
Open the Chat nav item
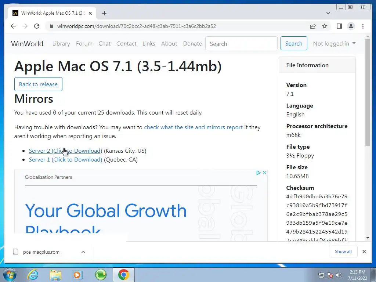(x=105, y=44)
